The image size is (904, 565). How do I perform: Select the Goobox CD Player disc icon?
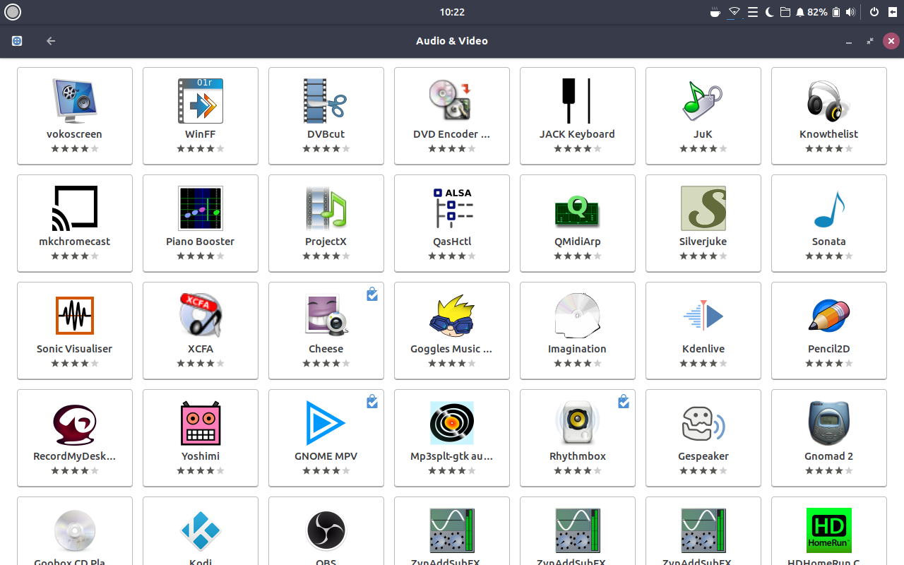pos(75,530)
